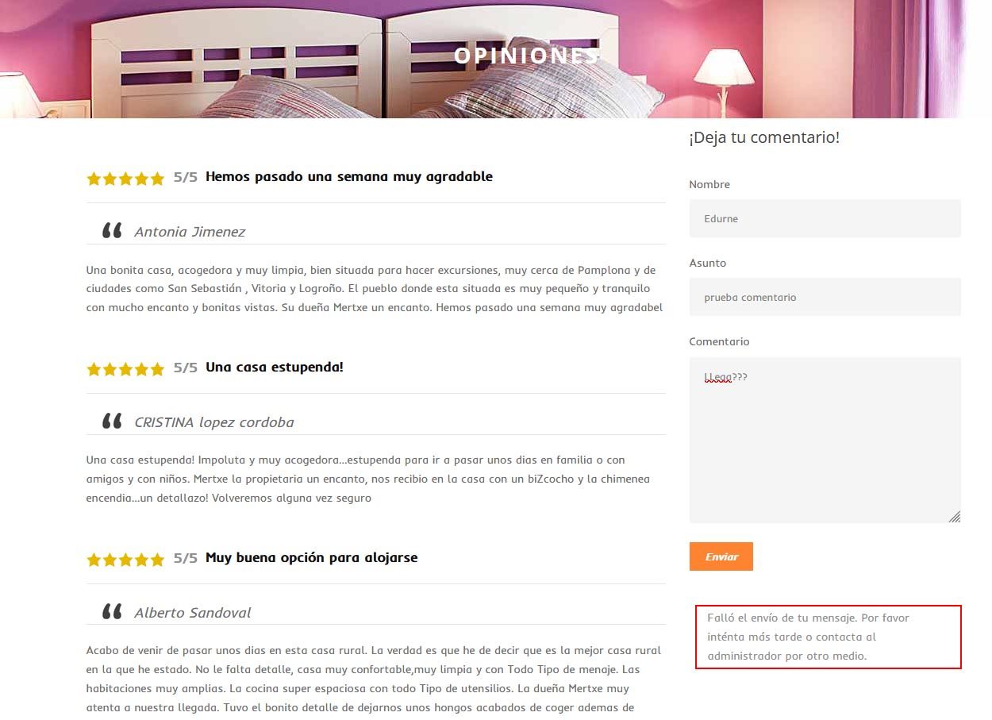
Task: Click the review title "Una casa estupenda!"
Action: (275, 367)
